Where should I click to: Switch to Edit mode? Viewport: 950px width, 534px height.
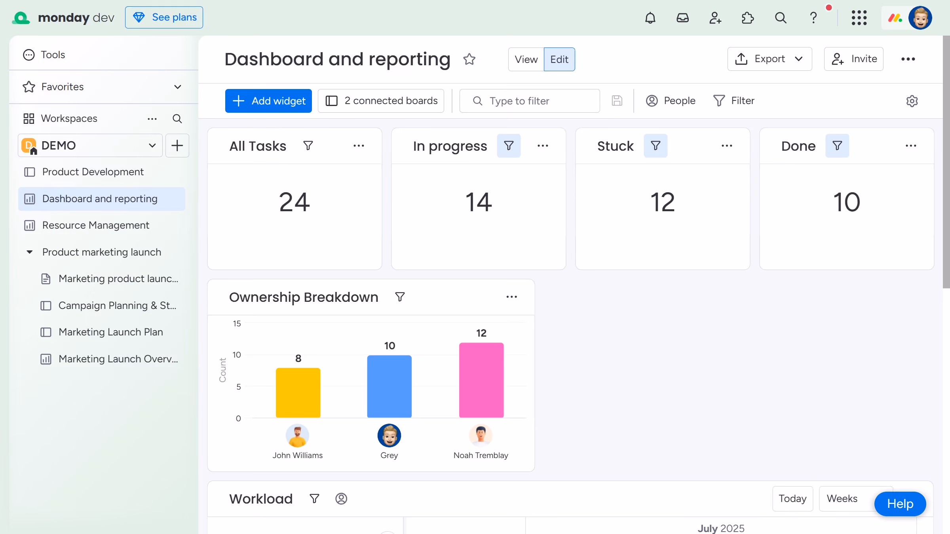pyautogui.click(x=559, y=59)
